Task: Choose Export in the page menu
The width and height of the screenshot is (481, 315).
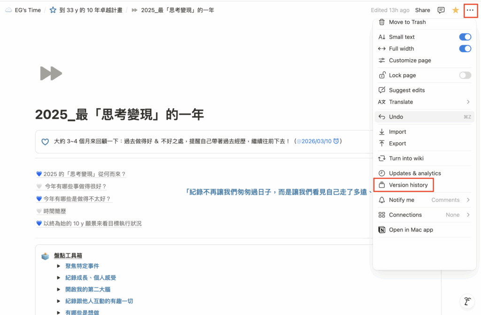Action: [397, 143]
